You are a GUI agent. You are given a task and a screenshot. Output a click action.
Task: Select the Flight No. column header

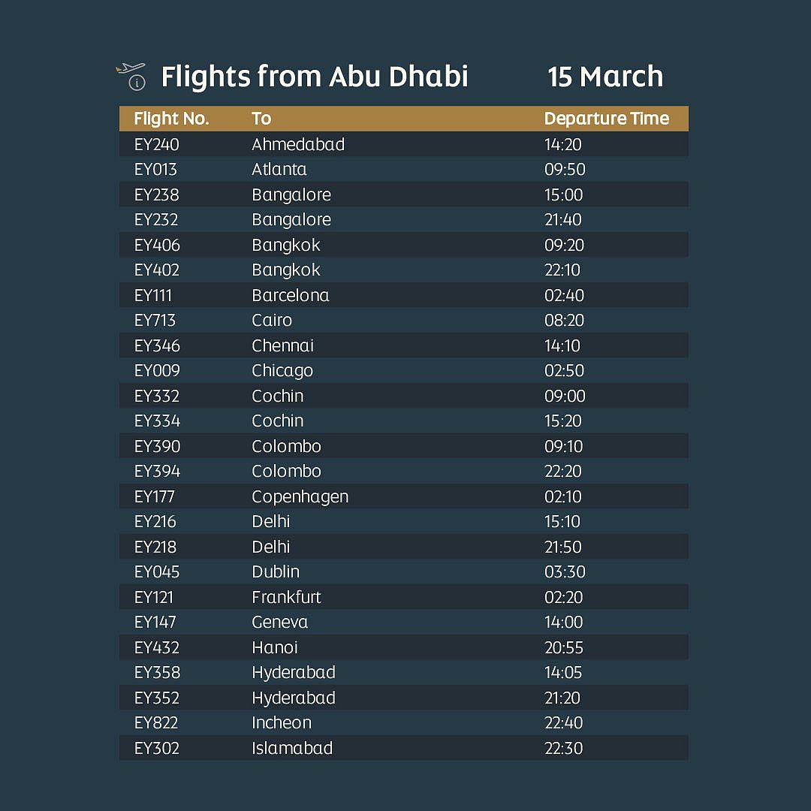pos(171,119)
